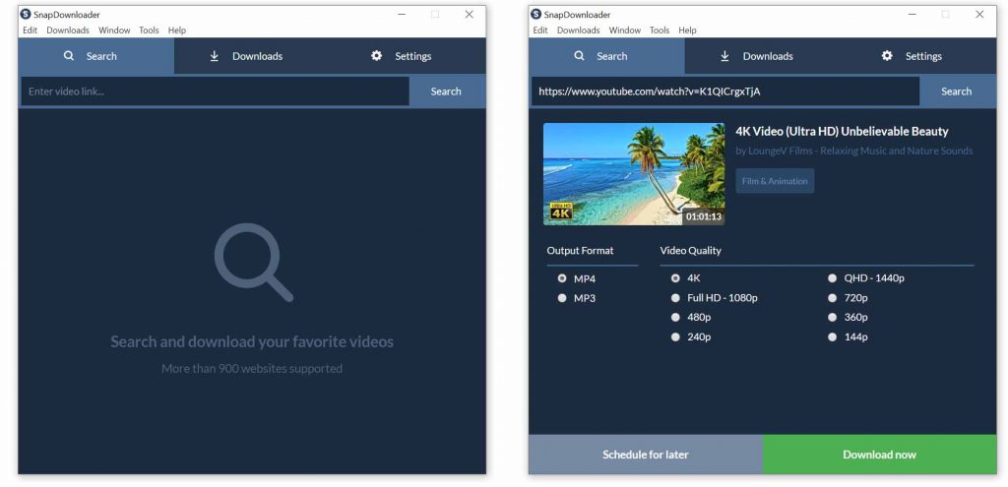1008x487 pixels.
Task: Open Downloads menu in the left window
Action: 68,30
